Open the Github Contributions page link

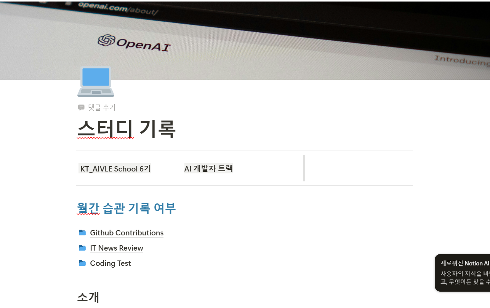tap(127, 233)
